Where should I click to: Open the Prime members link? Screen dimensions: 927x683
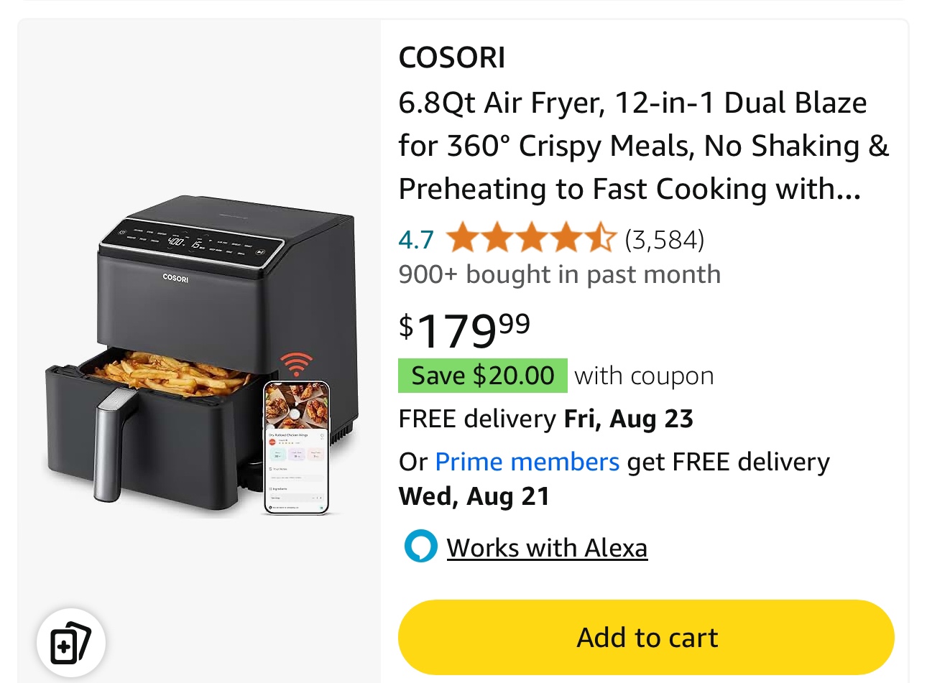coord(527,462)
